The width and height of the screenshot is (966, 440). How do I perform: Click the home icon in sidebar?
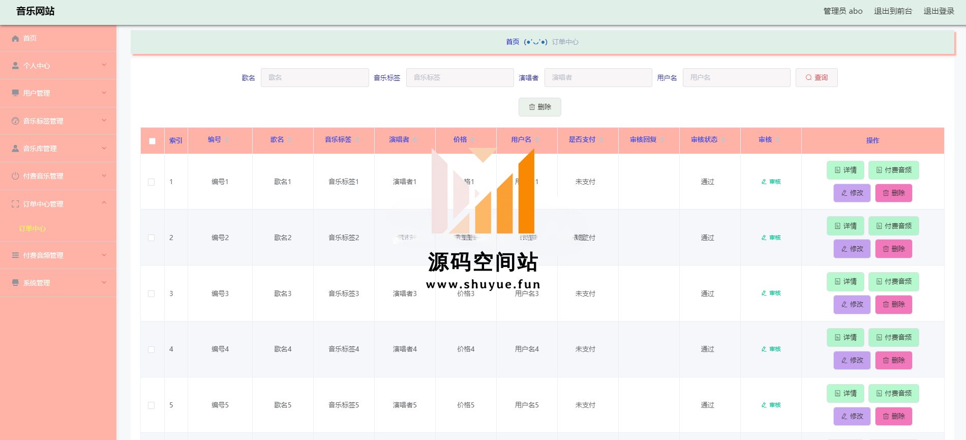pos(15,38)
